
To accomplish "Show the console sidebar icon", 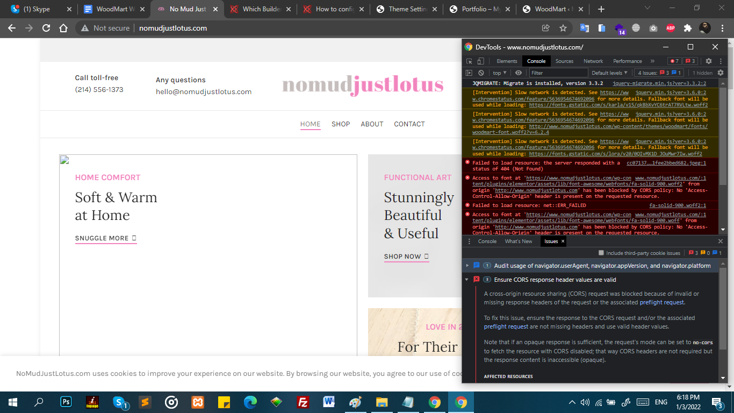I will tap(469, 73).
